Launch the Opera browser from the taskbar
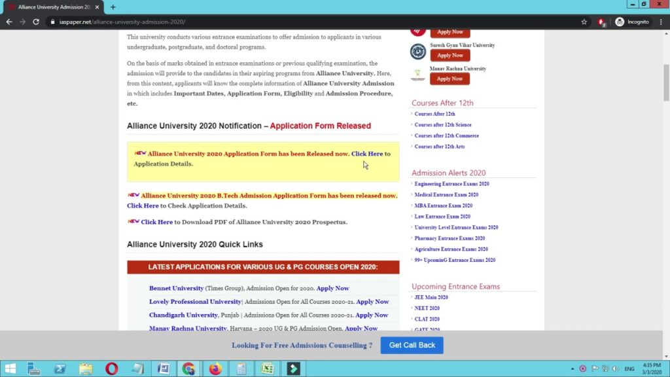 pos(111,368)
